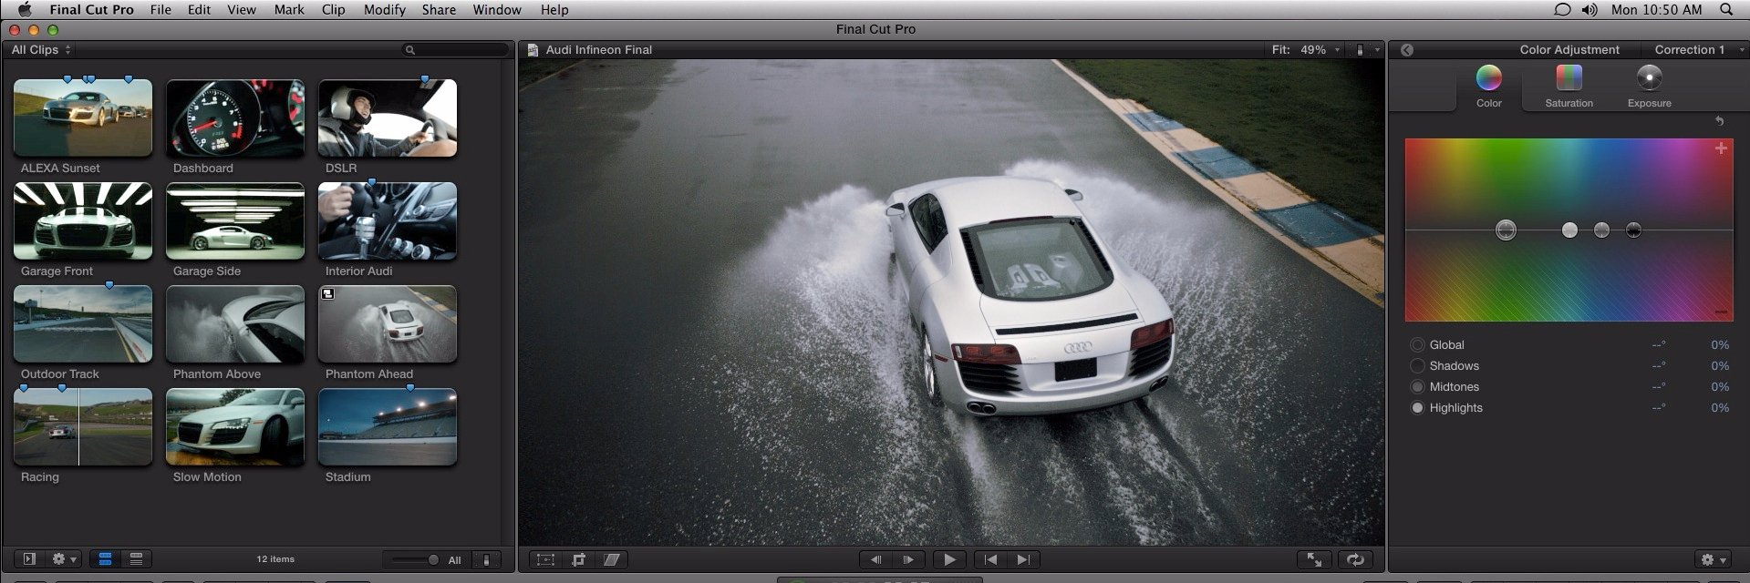Open the Clip menu
Image resolution: width=1750 pixels, height=583 pixels.
[334, 9]
